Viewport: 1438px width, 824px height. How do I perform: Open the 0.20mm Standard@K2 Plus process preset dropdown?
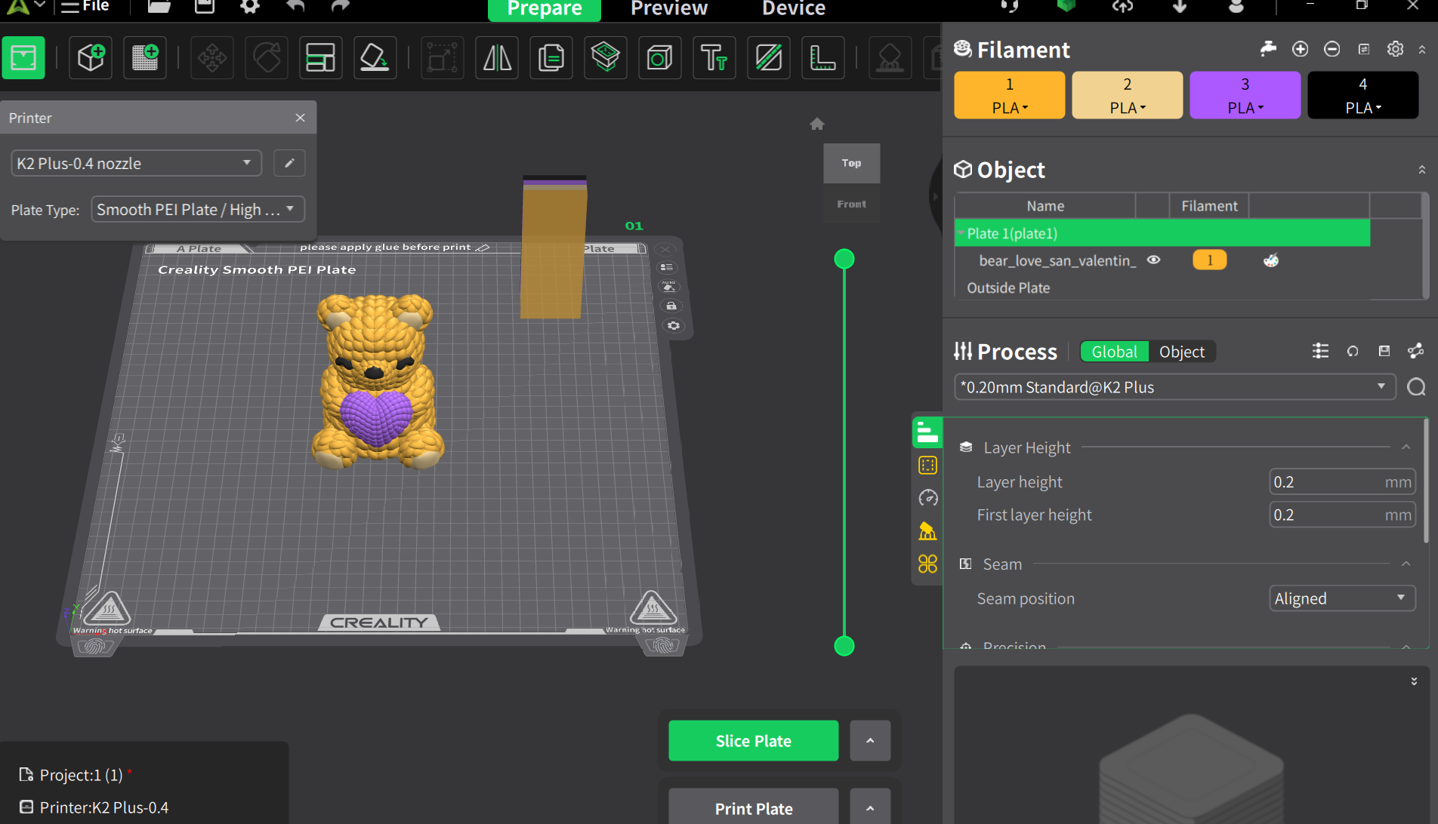tap(1174, 387)
